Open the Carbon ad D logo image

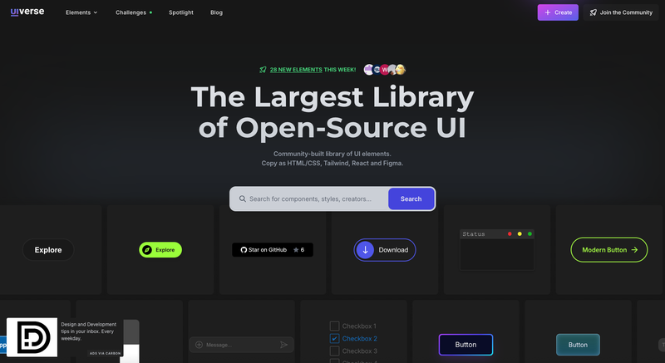coord(32,337)
